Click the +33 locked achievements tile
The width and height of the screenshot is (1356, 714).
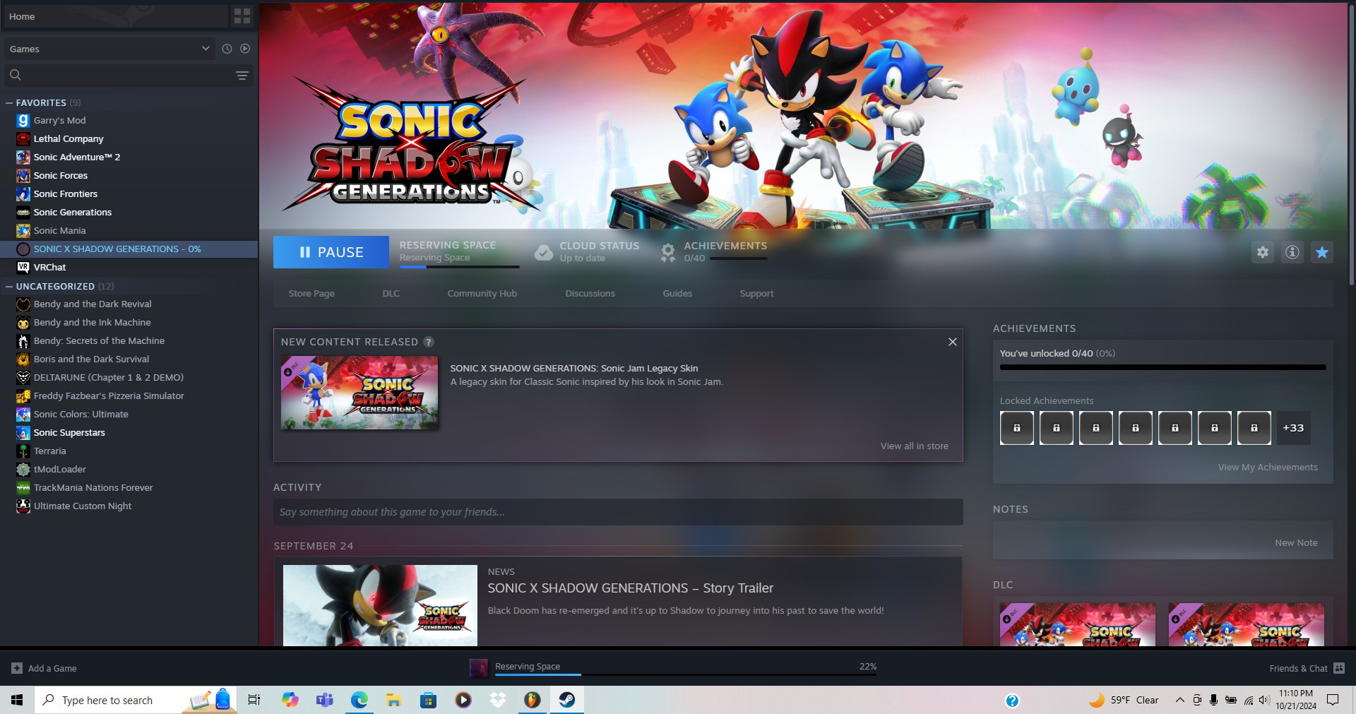pyautogui.click(x=1293, y=428)
